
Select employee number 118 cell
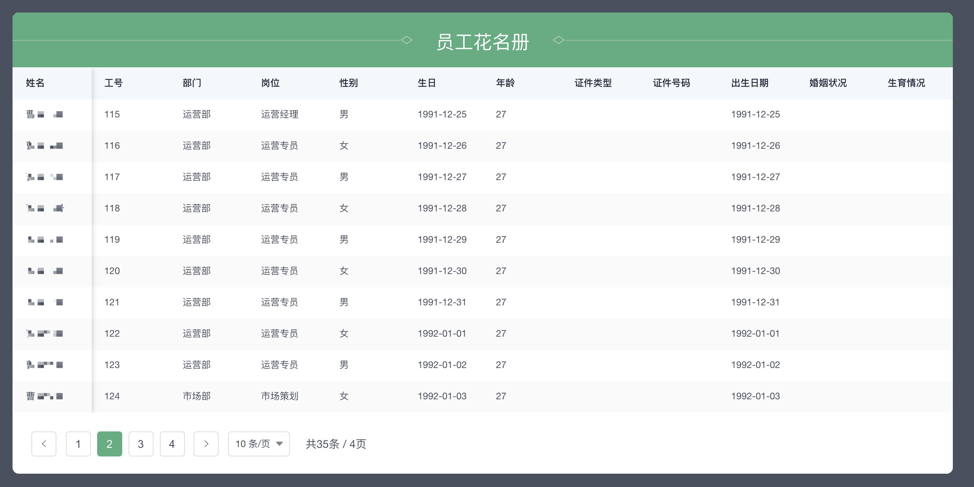point(112,208)
